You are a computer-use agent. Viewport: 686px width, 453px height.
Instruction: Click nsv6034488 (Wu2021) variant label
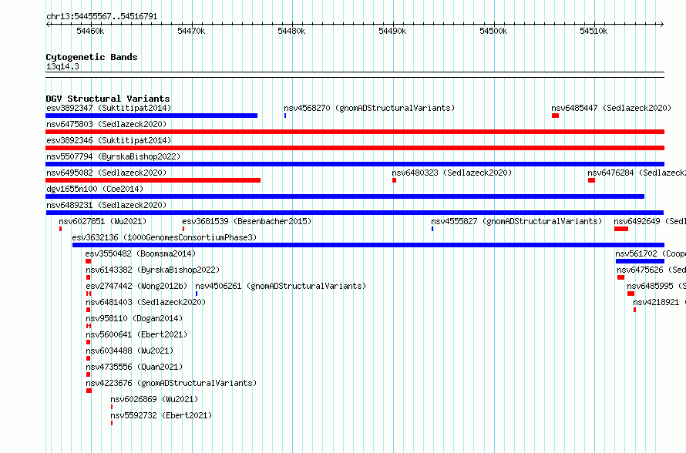pyautogui.click(x=129, y=351)
